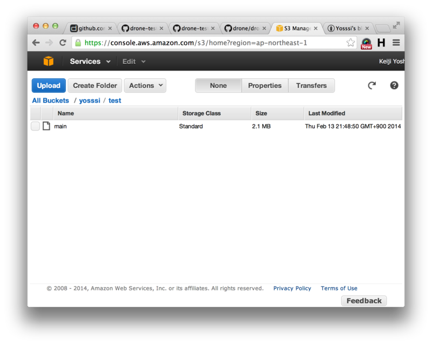Refresh the S3 bucket listing
The width and height of the screenshot is (432, 345).
(x=372, y=85)
